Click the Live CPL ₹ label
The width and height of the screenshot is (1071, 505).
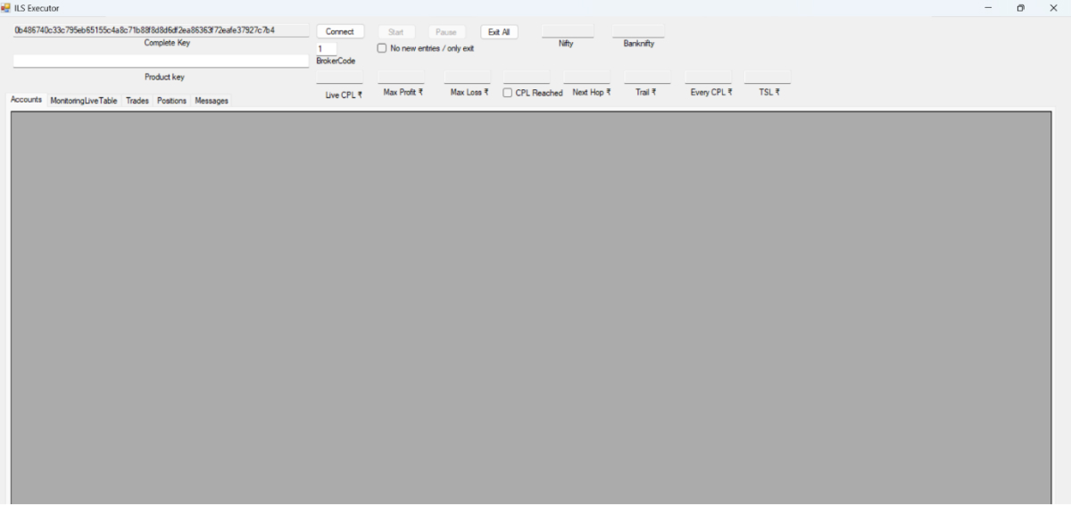pos(344,95)
